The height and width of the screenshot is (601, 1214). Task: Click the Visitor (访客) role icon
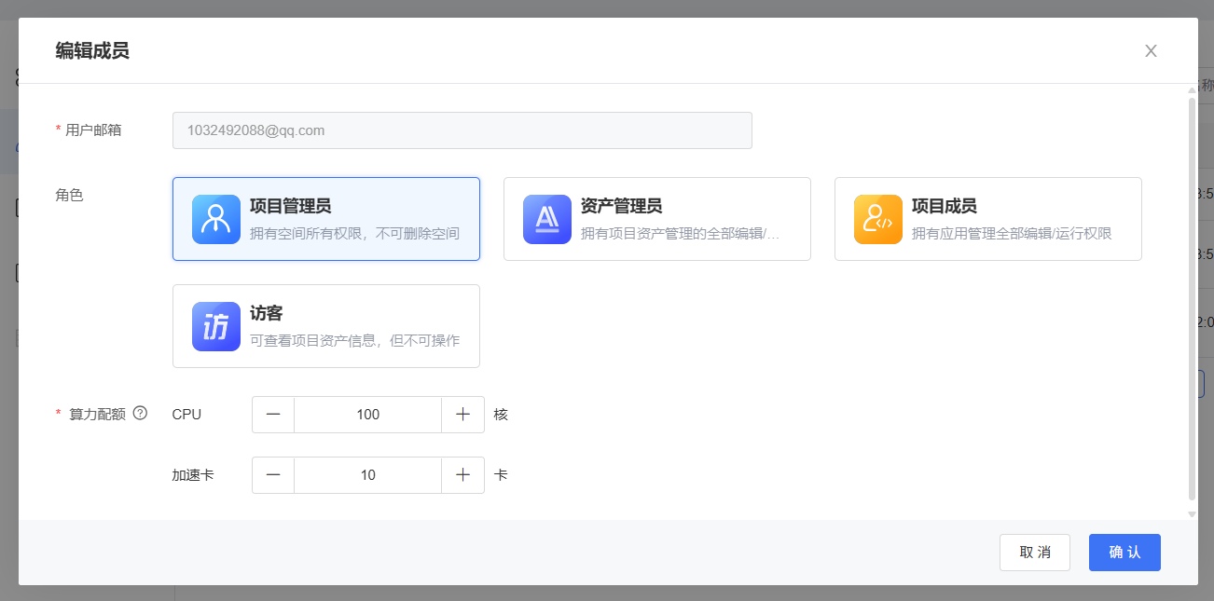click(215, 326)
